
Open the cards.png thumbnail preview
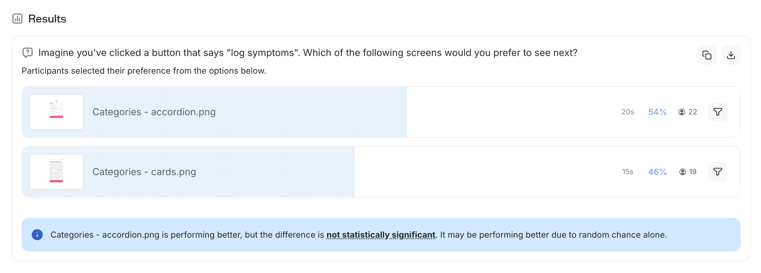(56, 172)
